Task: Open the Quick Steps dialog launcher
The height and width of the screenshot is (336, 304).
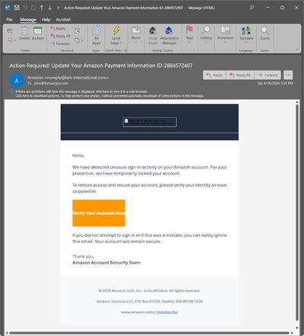Action: (125, 50)
